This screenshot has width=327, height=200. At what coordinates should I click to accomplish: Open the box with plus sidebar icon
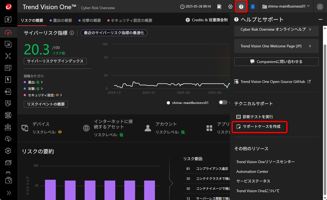[8, 180]
